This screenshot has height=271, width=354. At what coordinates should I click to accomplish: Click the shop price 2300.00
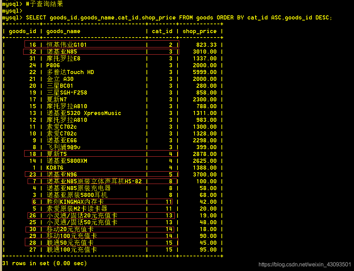click(x=205, y=99)
